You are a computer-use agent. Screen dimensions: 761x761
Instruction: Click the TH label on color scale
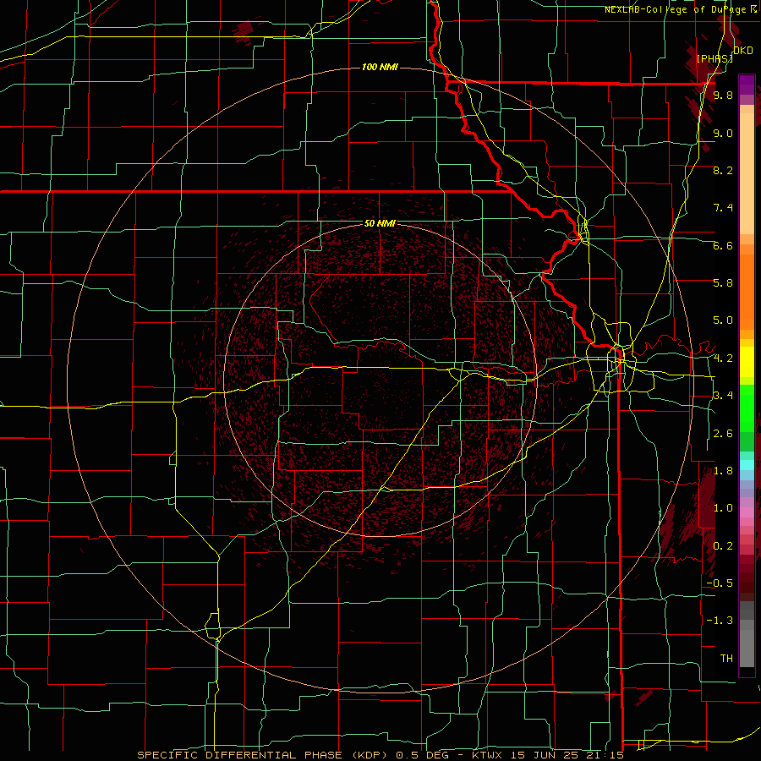point(726,659)
